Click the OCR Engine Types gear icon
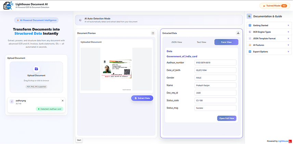 click(x=250, y=32)
